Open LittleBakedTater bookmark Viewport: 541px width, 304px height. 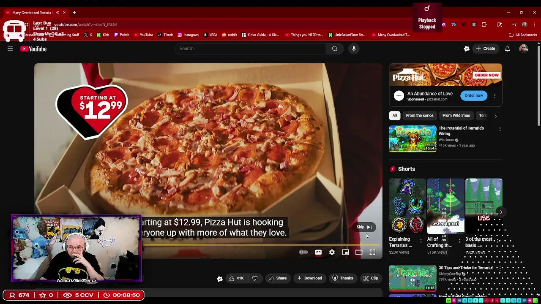346,35
